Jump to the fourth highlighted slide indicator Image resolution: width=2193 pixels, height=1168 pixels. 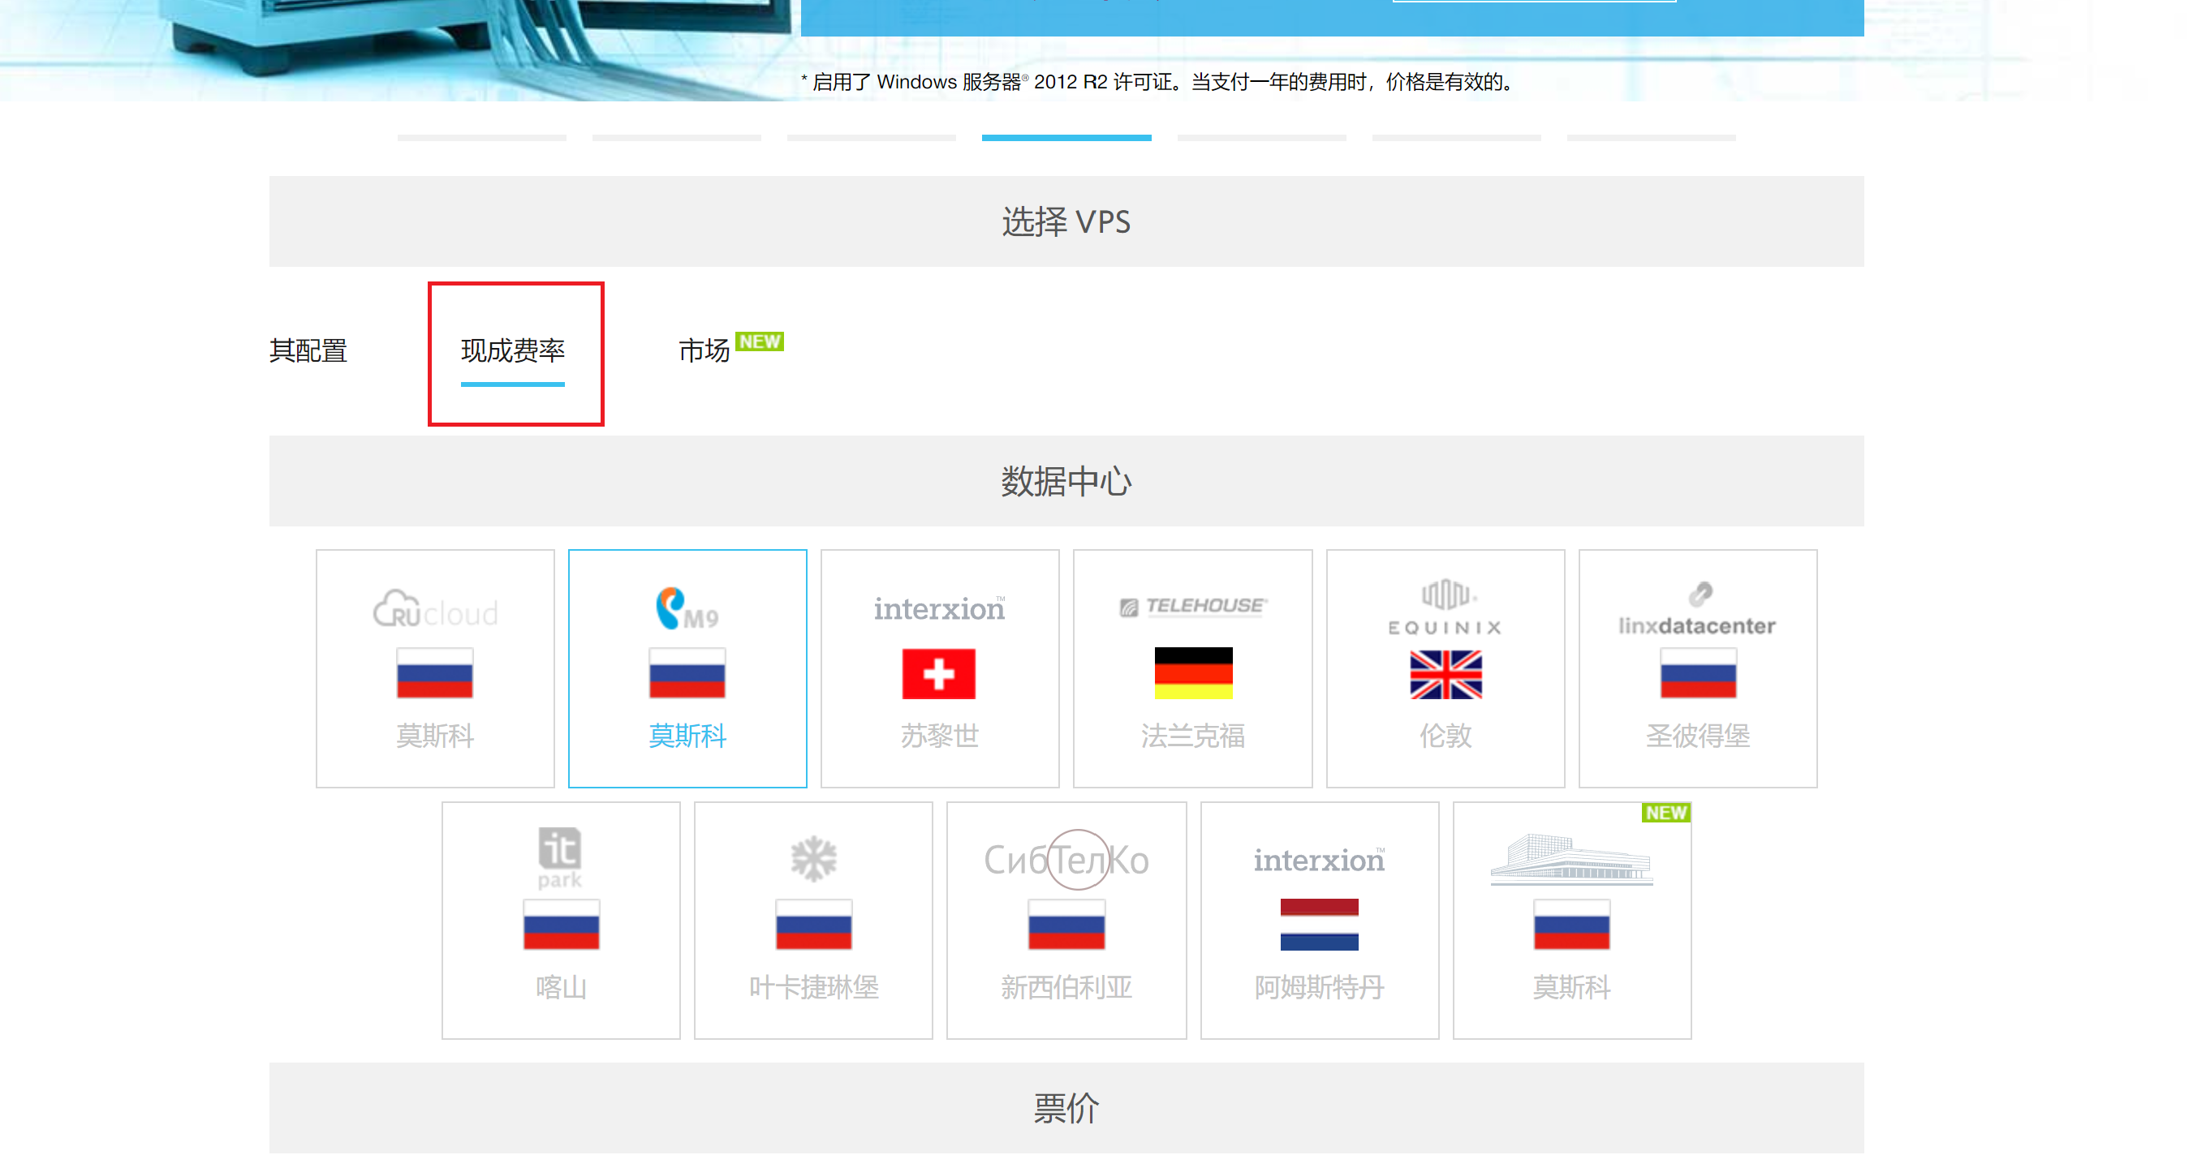(1066, 137)
